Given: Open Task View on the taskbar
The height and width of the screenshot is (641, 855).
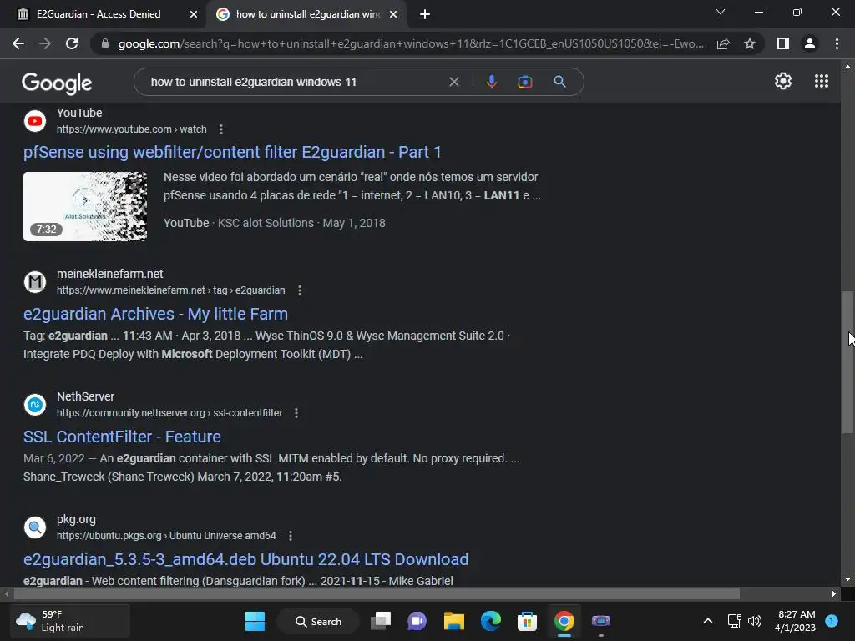Looking at the screenshot, I should coord(381,621).
